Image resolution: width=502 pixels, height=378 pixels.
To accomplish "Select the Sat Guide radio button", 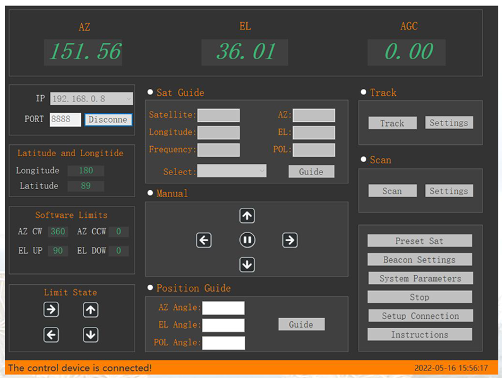I will click(x=150, y=93).
